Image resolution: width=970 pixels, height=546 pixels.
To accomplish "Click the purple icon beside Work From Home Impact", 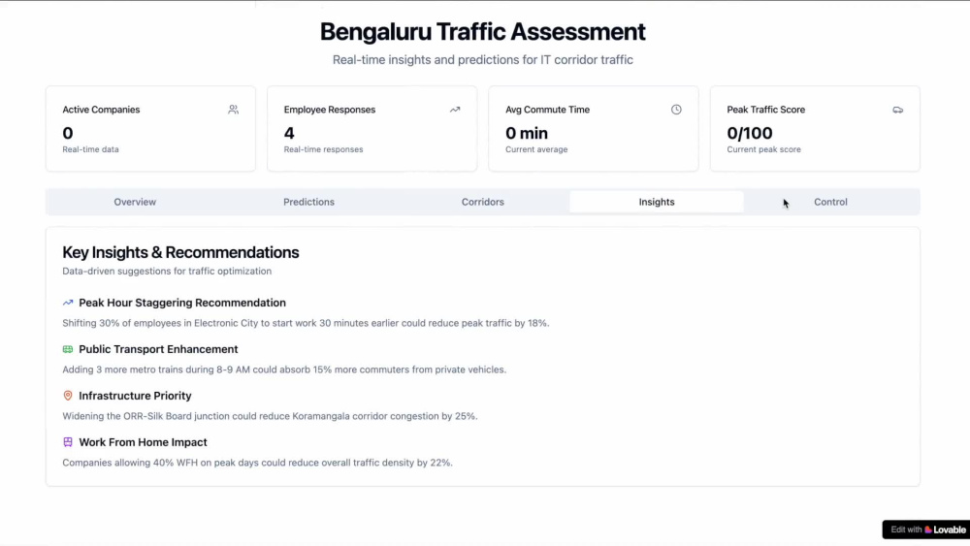I will (x=68, y=442).
